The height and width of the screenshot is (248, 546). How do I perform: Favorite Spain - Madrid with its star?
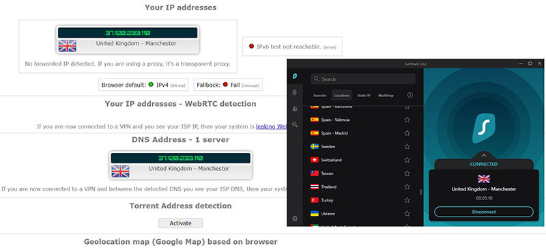click(x=407, y=133)
